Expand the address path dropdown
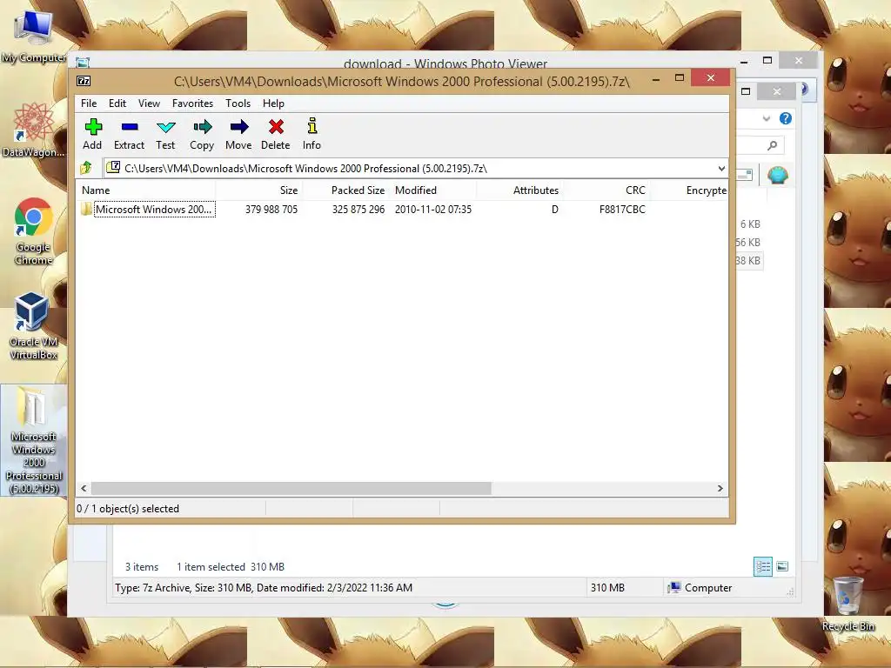The image size is (891, 668). [x=721, y=168]
